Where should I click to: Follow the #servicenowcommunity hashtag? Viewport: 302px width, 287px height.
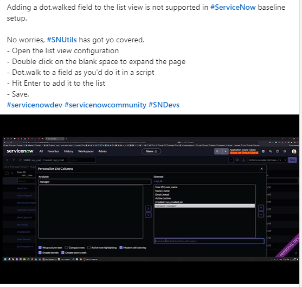click(x=105, y=105)
